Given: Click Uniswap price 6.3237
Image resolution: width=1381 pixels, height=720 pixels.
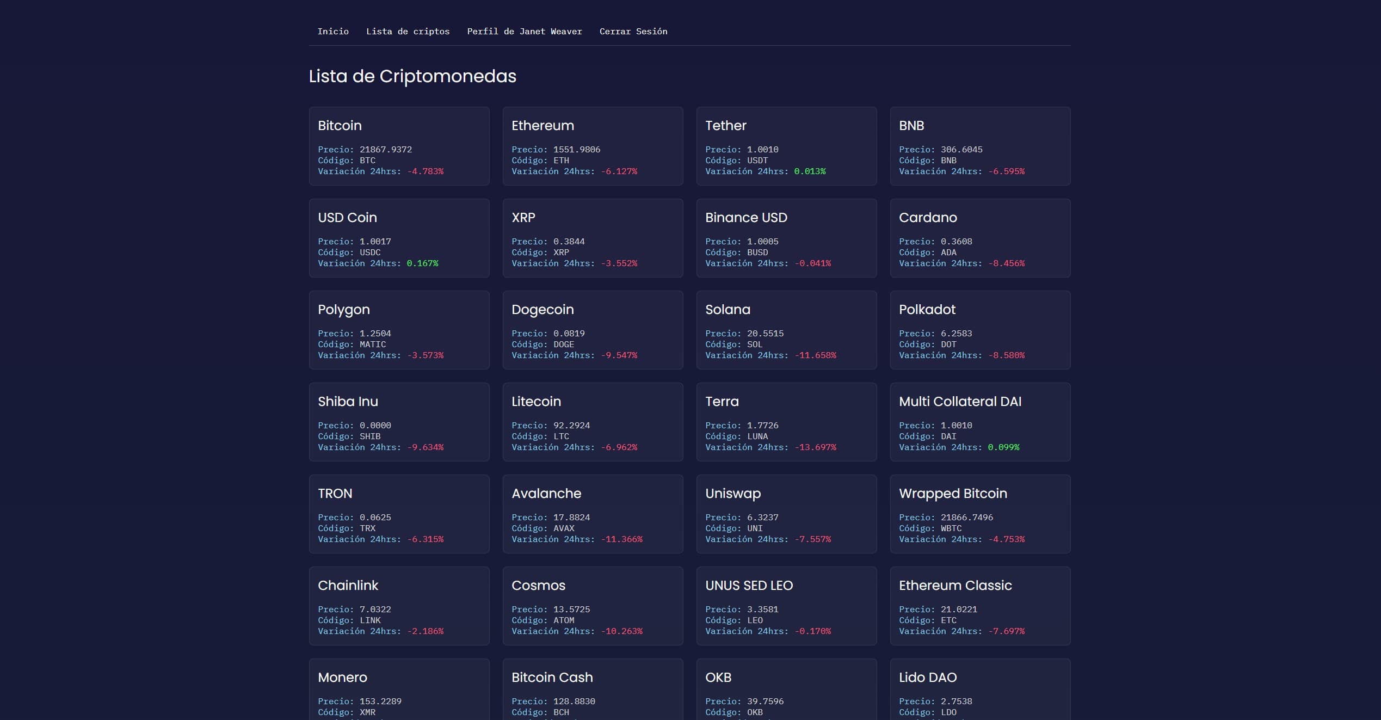Looking at the screenshot, I should tap(763, 518).
